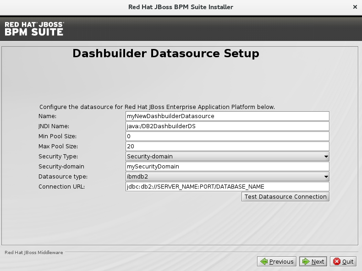362x271 pixels.
Task: Click the Configure the datasource instruction text
Action: tap(157, 107)
